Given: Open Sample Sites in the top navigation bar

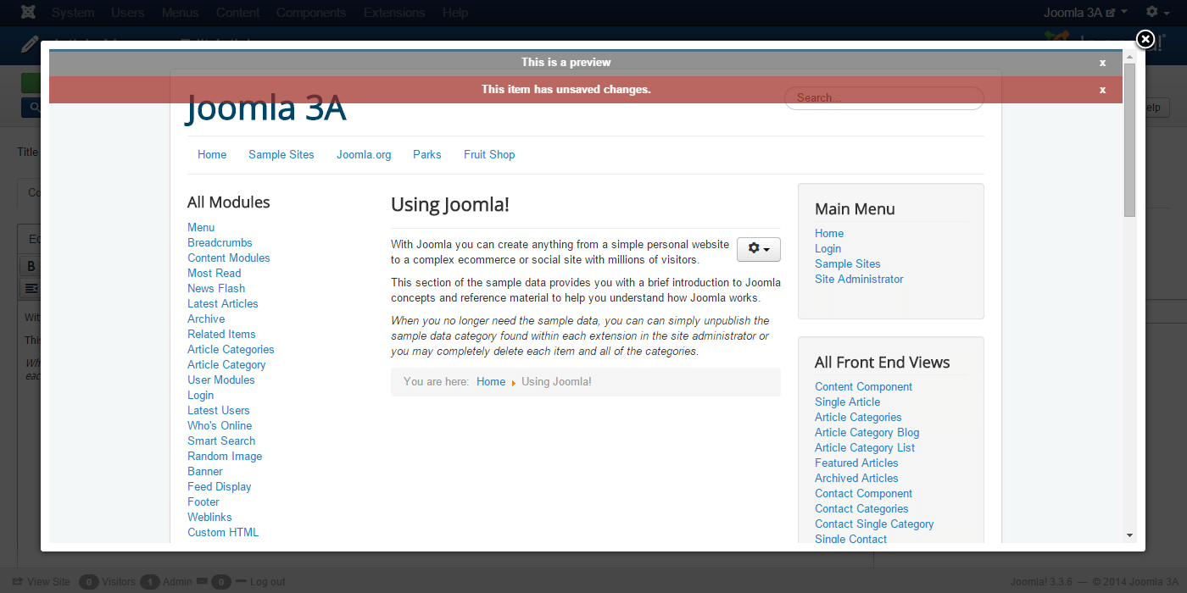Looking at the screenshot, I should [281, 155].
